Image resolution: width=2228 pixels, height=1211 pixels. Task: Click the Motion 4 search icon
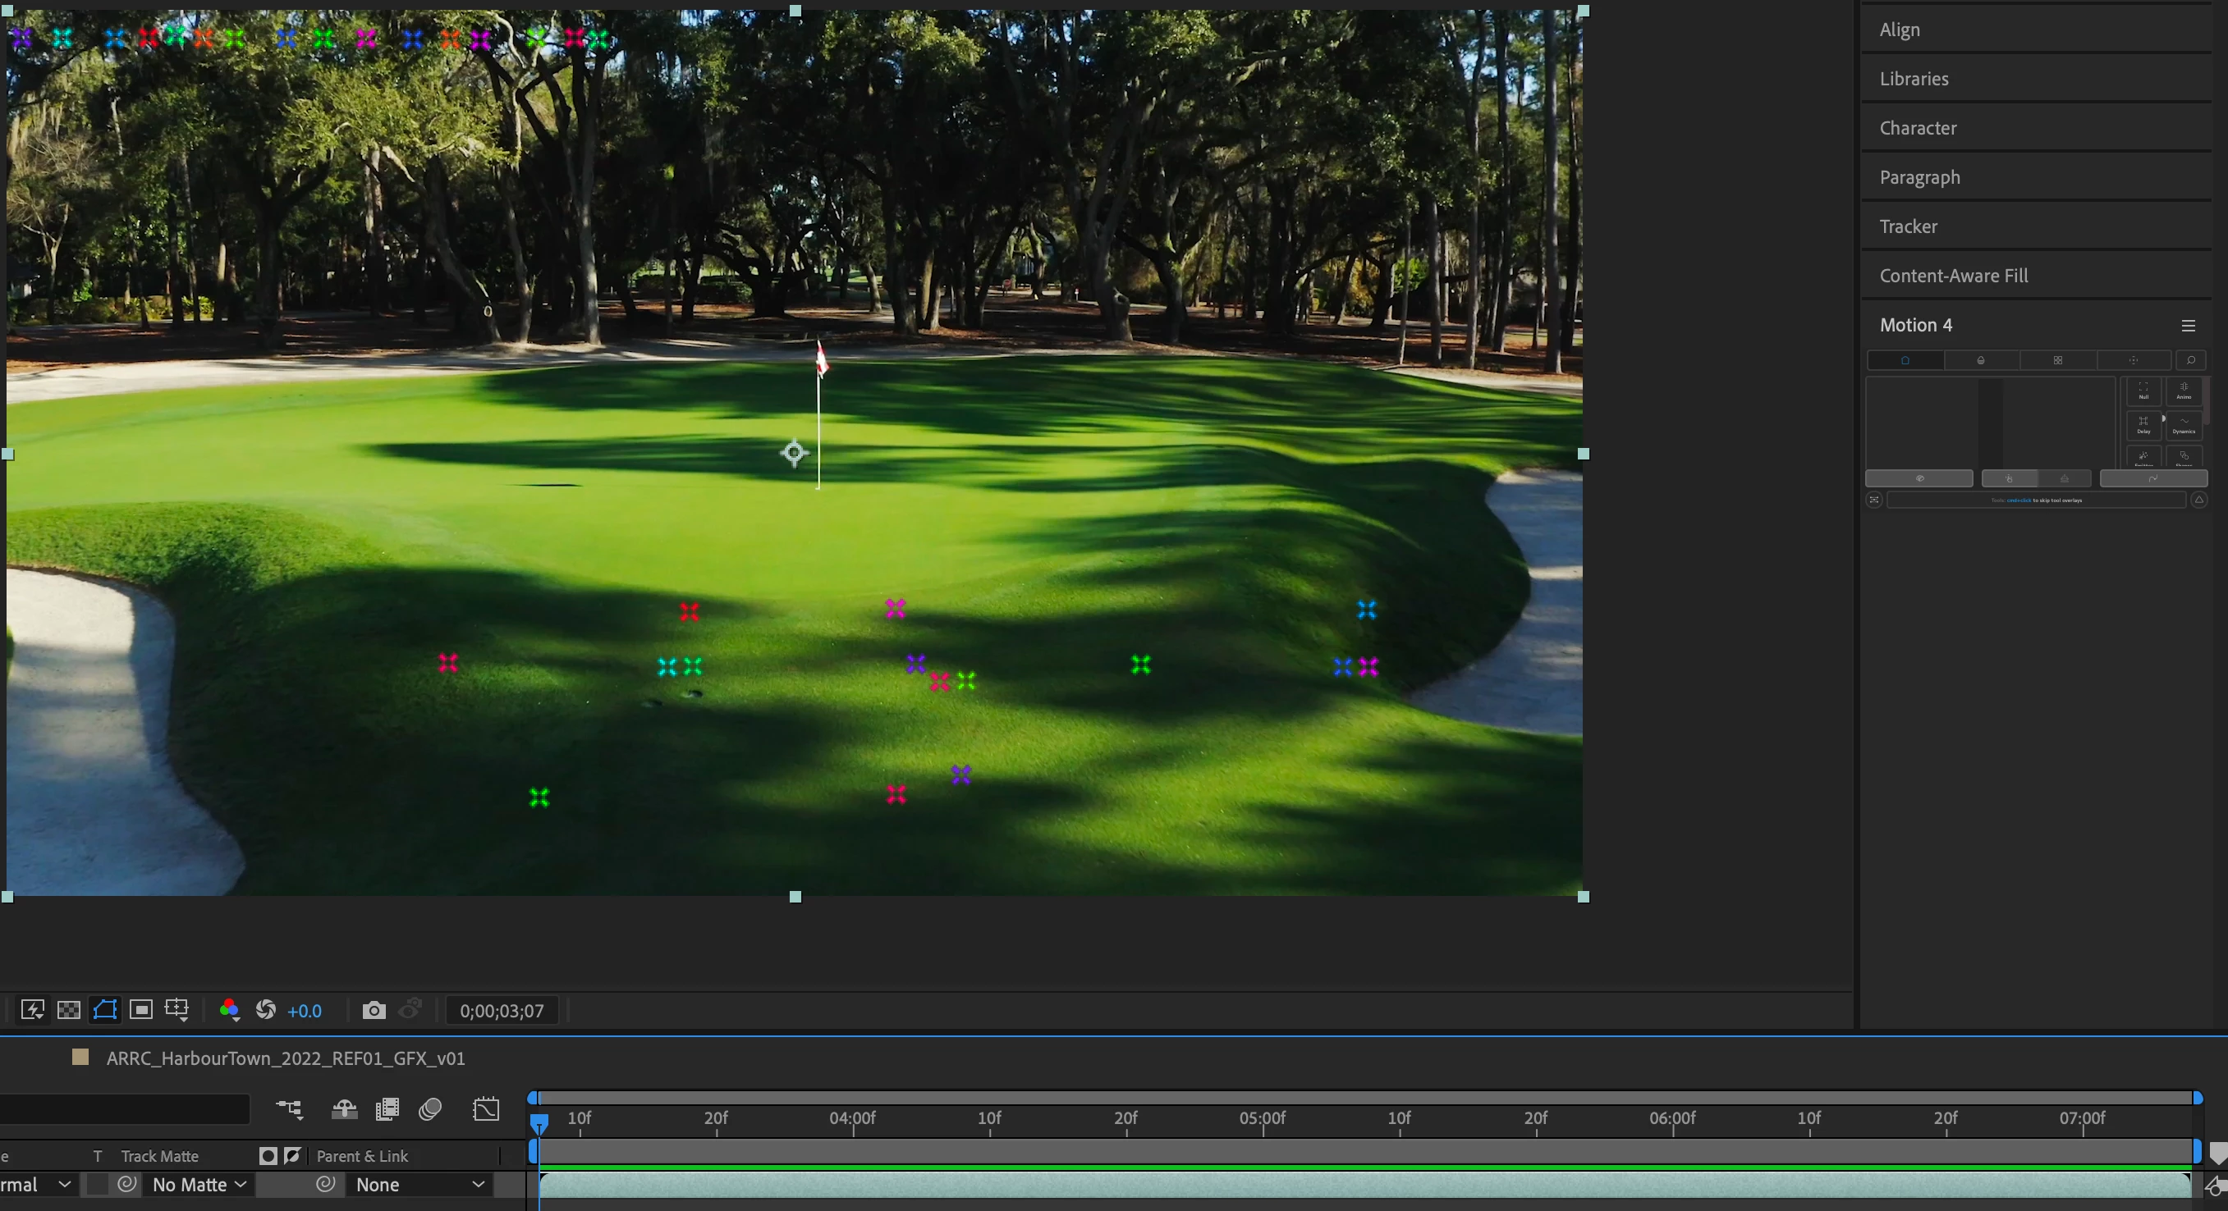[2190, 360]
